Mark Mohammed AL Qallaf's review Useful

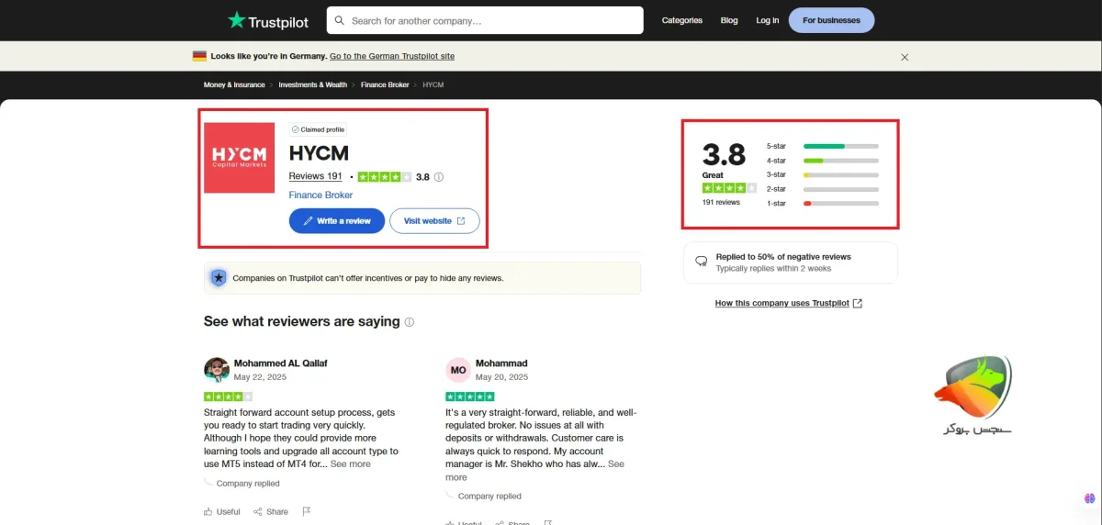(x=222, y=511)
